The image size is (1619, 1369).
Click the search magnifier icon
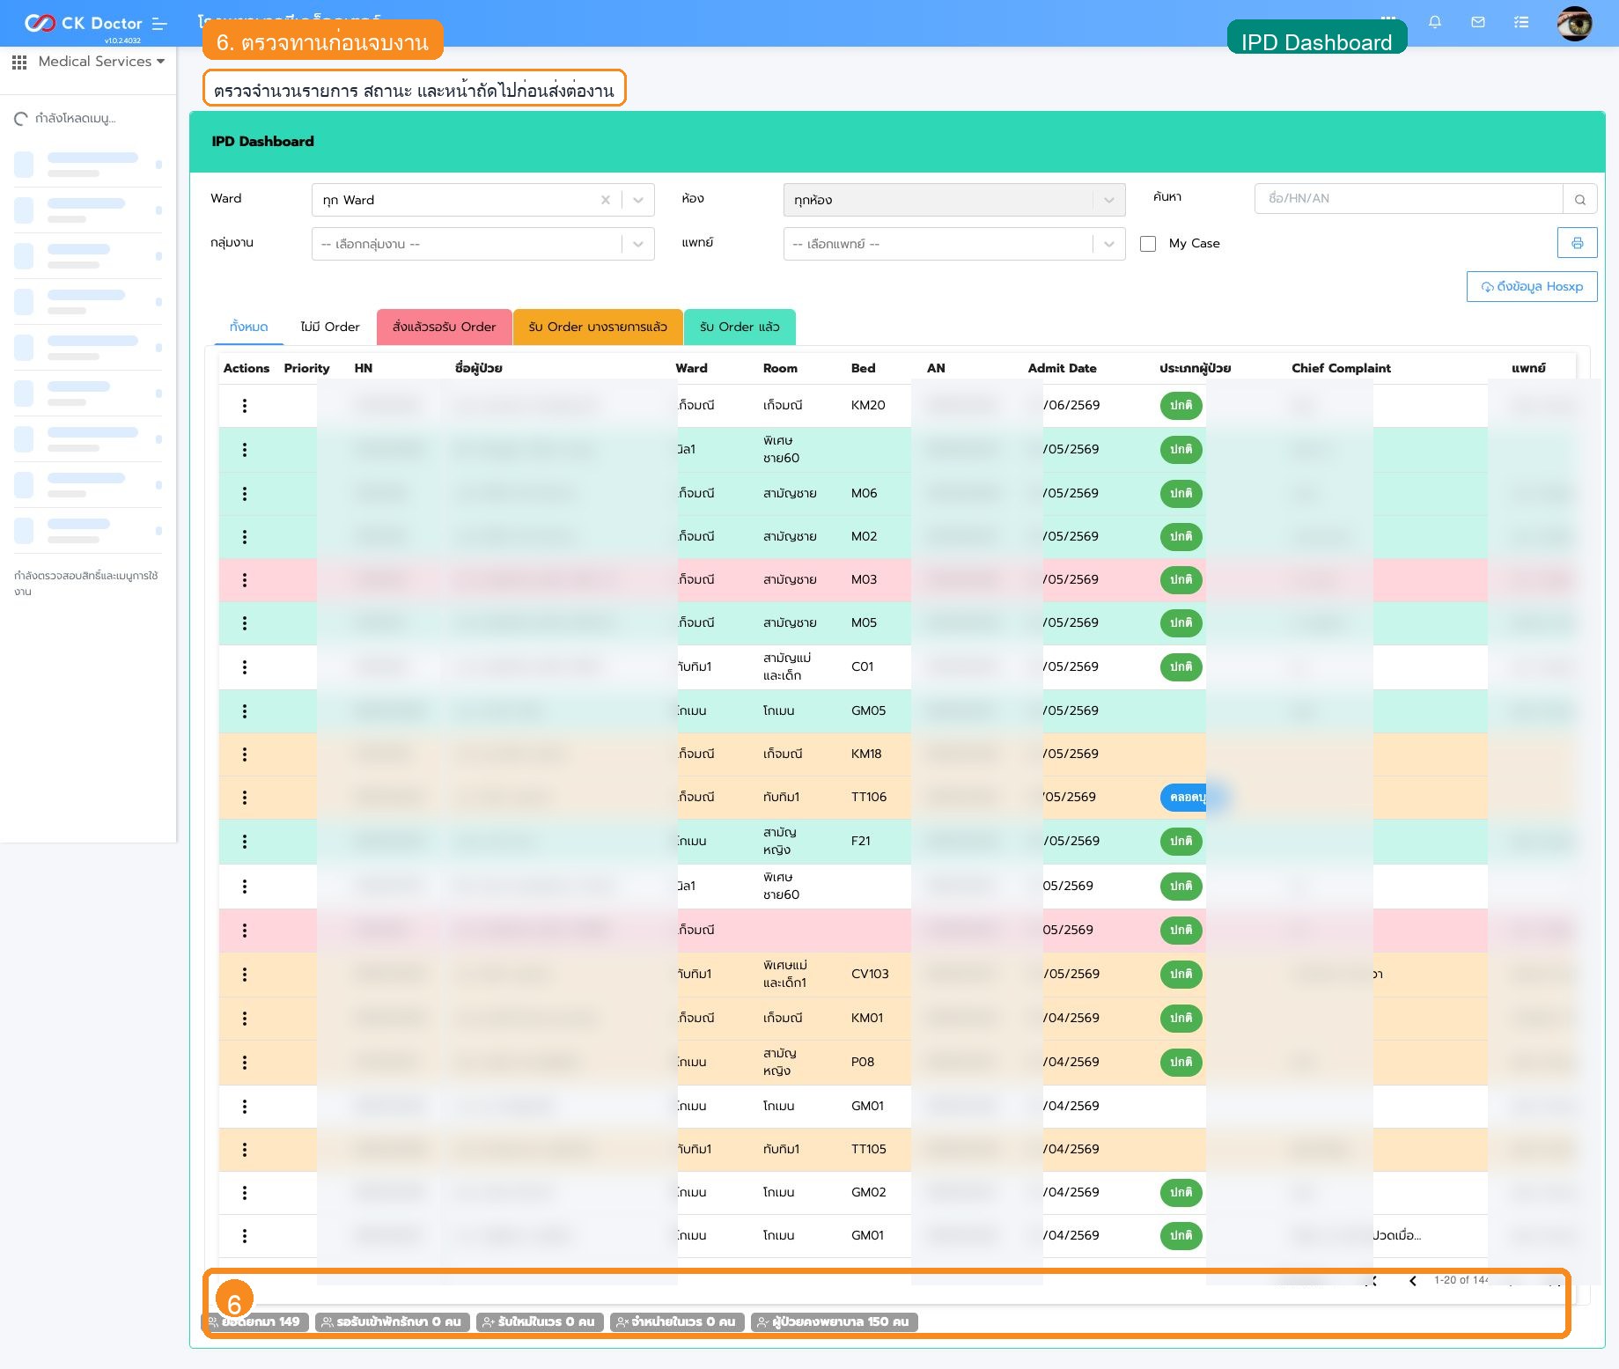[1580, 200]
